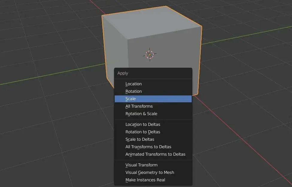
Task: Choose Visual Geometry to Mesh
Action: pyautogui.click(x=153, y=172)
